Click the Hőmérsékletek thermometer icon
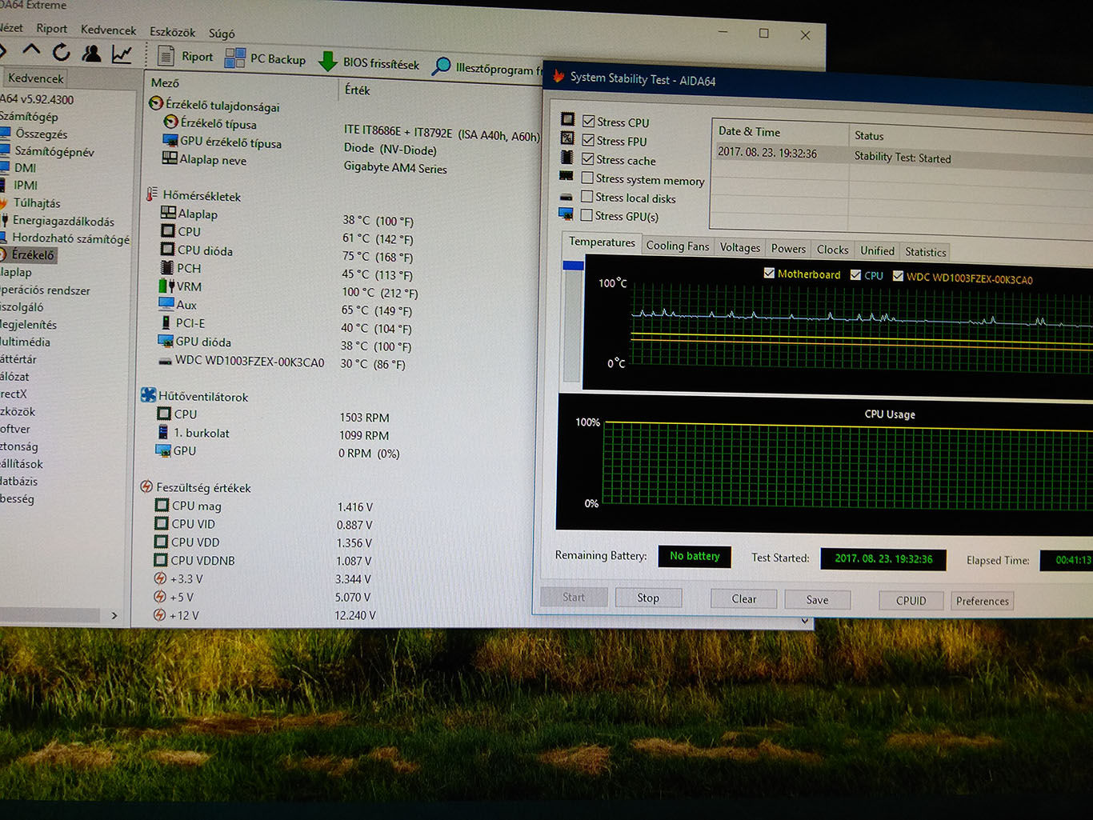 (x=151, y=194)
